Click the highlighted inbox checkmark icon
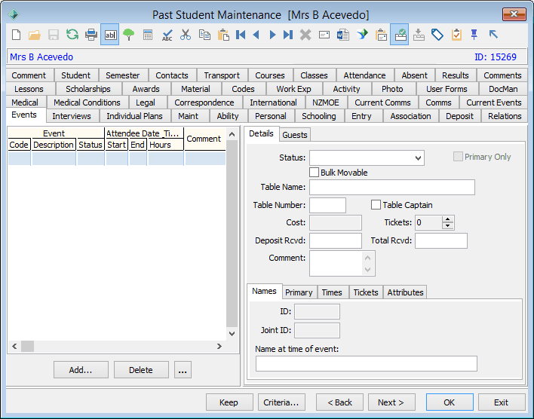 (400, 35)
